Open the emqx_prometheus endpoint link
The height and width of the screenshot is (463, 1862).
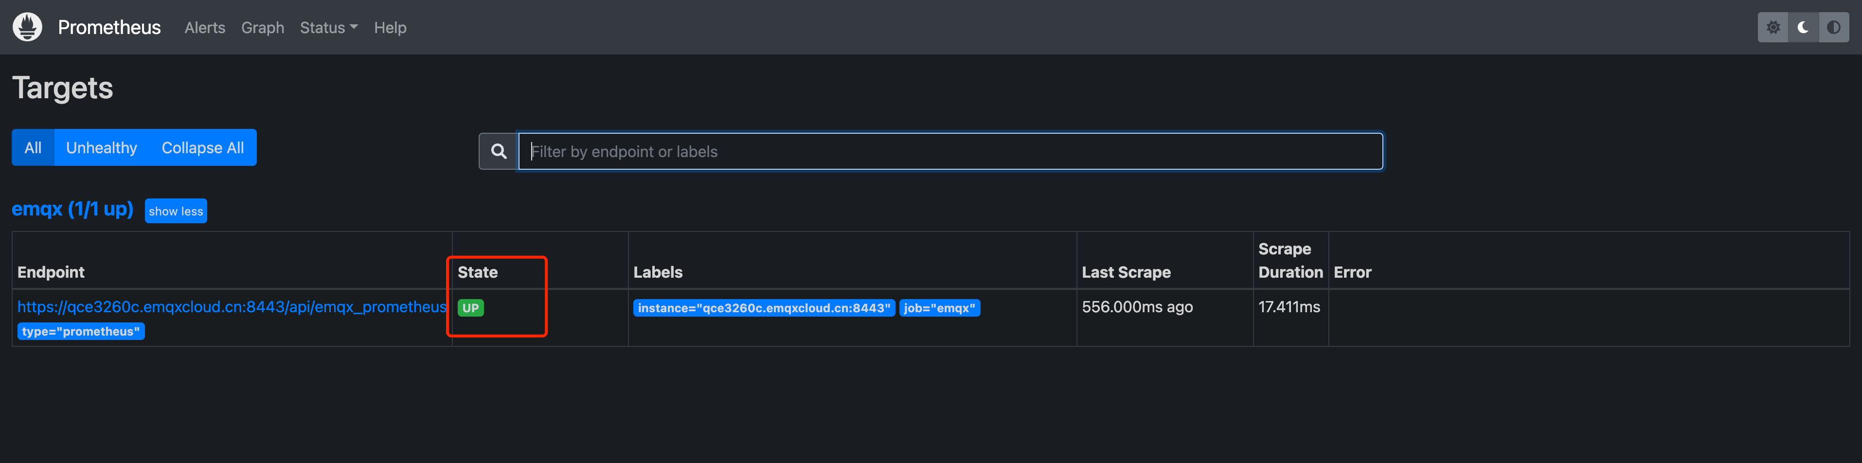coord(233,306)
